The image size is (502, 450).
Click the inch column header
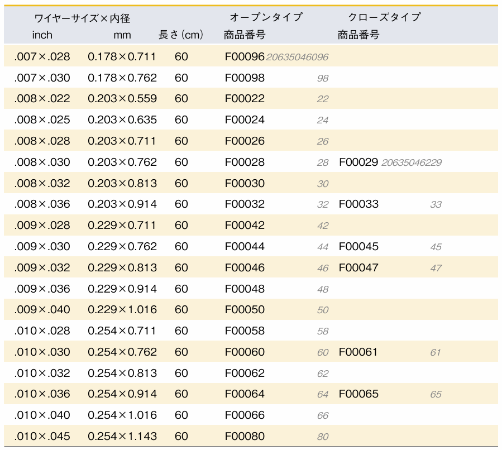pyautogui.click(x=42, y=35)
